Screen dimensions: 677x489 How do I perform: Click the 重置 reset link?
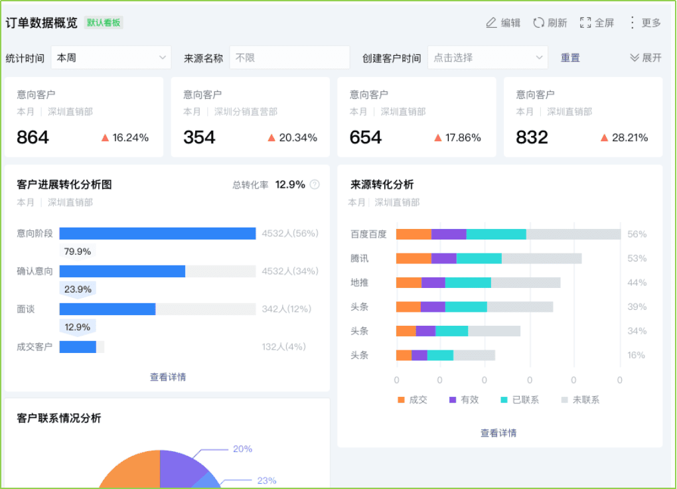(x=570, y=58)
